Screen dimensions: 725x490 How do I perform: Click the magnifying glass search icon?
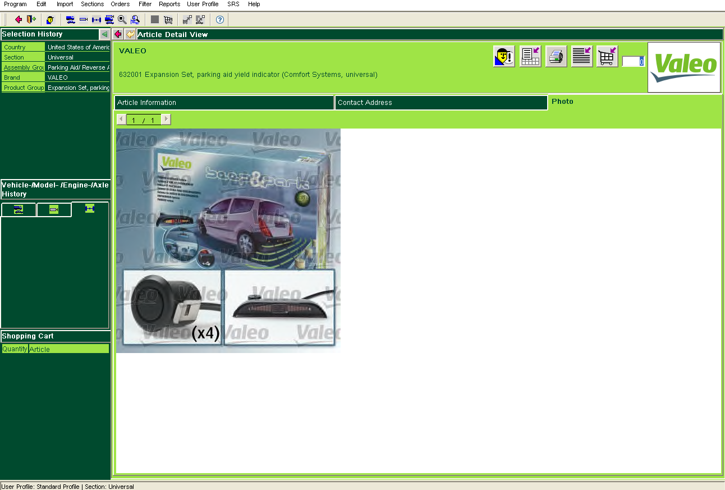(122, 20)
